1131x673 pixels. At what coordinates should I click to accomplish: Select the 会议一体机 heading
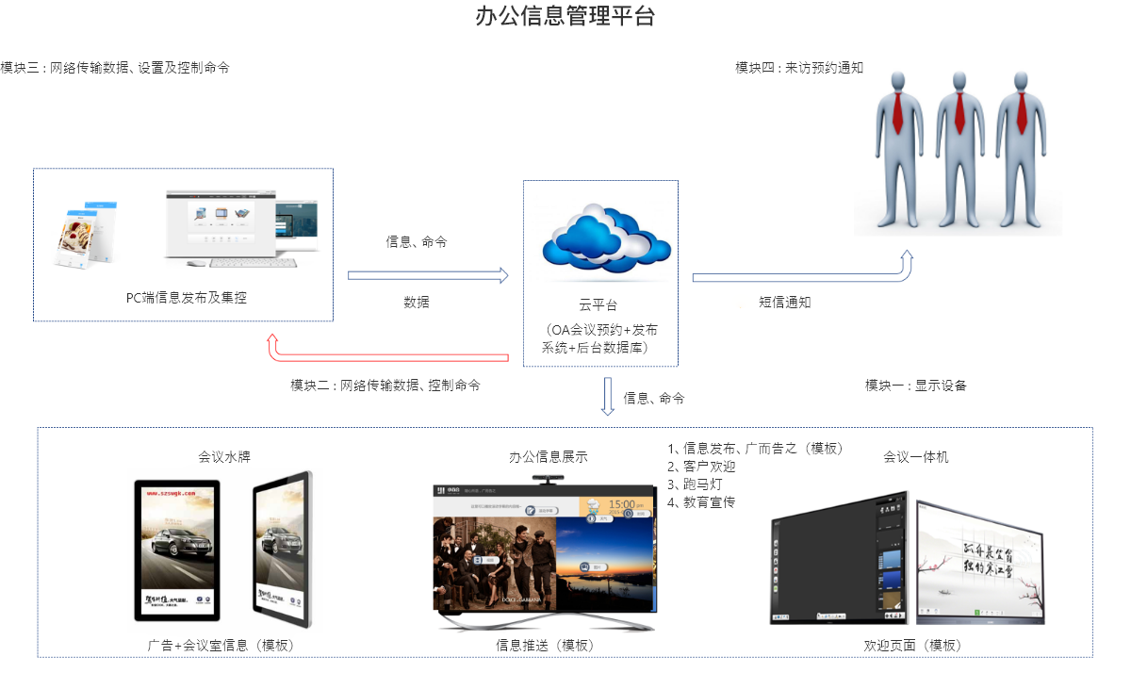[916, 456]
